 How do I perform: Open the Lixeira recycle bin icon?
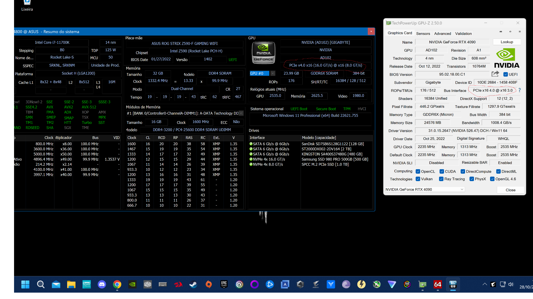pos(27,6)
